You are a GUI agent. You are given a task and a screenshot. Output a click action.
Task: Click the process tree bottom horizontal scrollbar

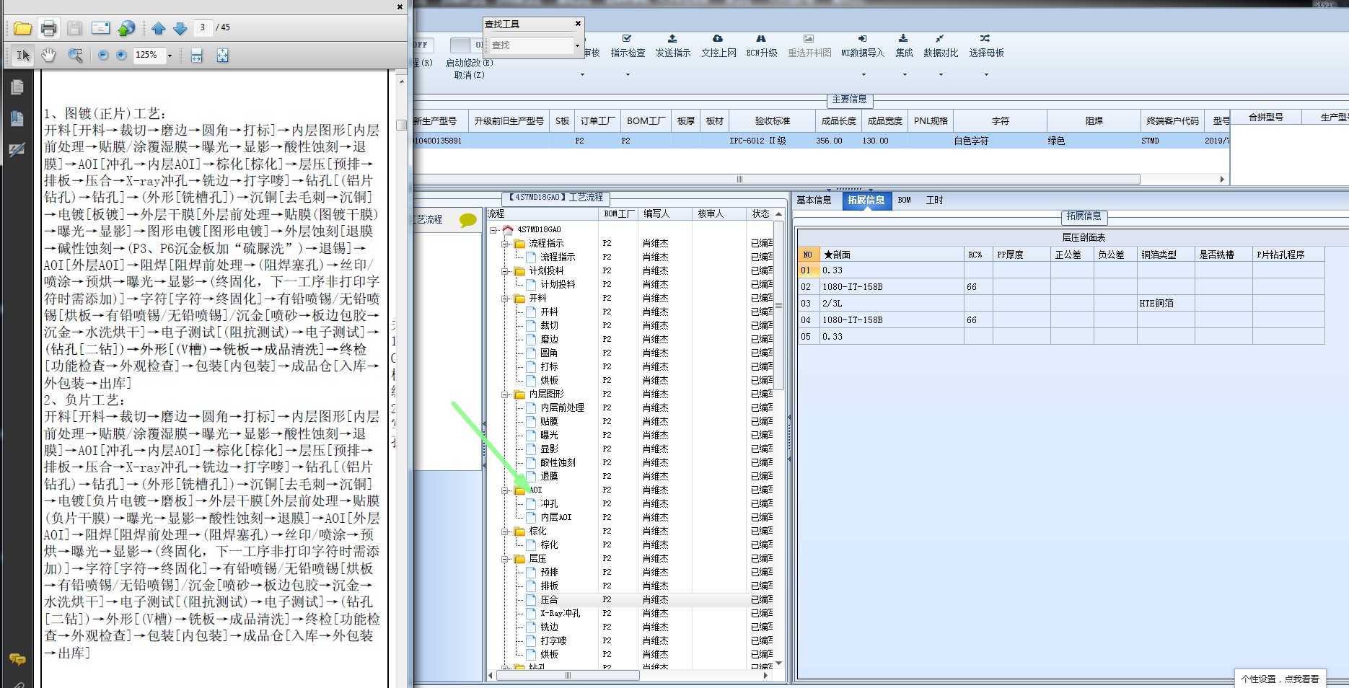tap(568, 676)
